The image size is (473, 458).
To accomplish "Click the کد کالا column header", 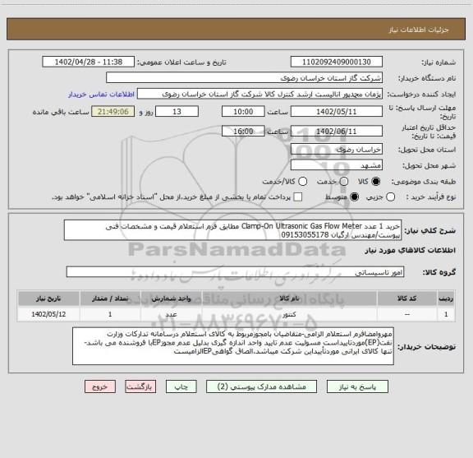I will point(407,298).
